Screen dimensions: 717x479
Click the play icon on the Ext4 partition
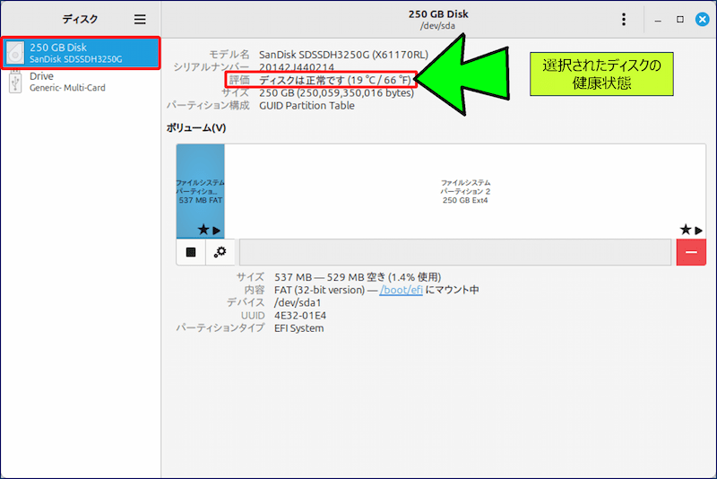click(x=699, y=231)
